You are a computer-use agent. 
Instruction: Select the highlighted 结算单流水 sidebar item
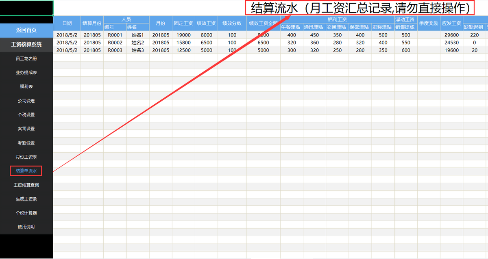click(26, 171)
